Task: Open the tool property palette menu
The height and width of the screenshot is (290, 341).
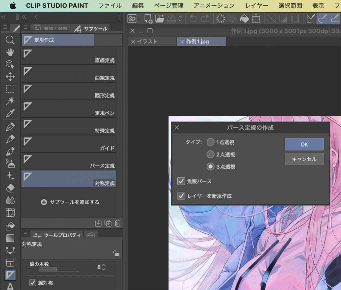Action: coord(26,234)
